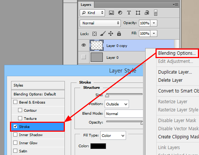The width and height of the screenshot is (199, 155).
Task: Filter for smart objects icon
Action: [x=147, y=13]
